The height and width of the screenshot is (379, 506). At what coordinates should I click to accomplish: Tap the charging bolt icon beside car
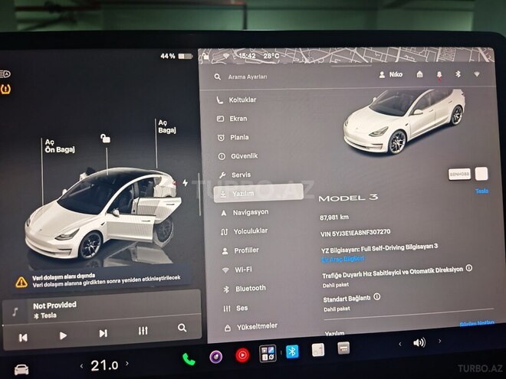(186, 183)
